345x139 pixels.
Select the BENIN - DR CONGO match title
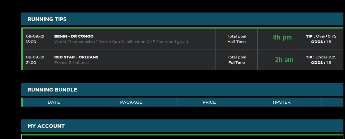[x=74, y=36]
